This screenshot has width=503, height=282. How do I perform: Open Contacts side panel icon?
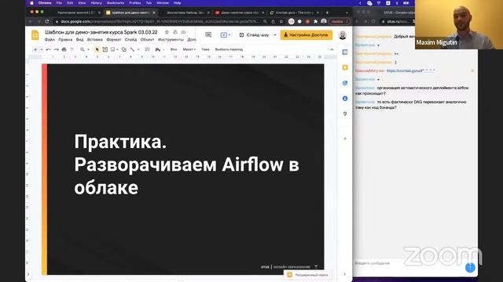point(345,99)
